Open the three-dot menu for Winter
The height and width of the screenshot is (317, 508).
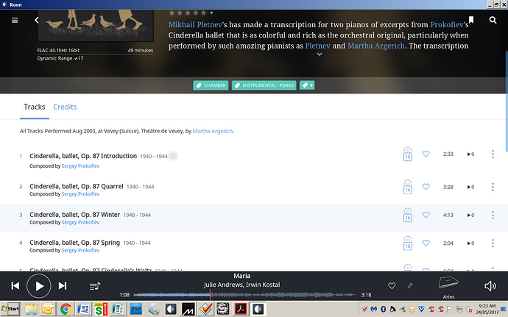coord(493,215)
